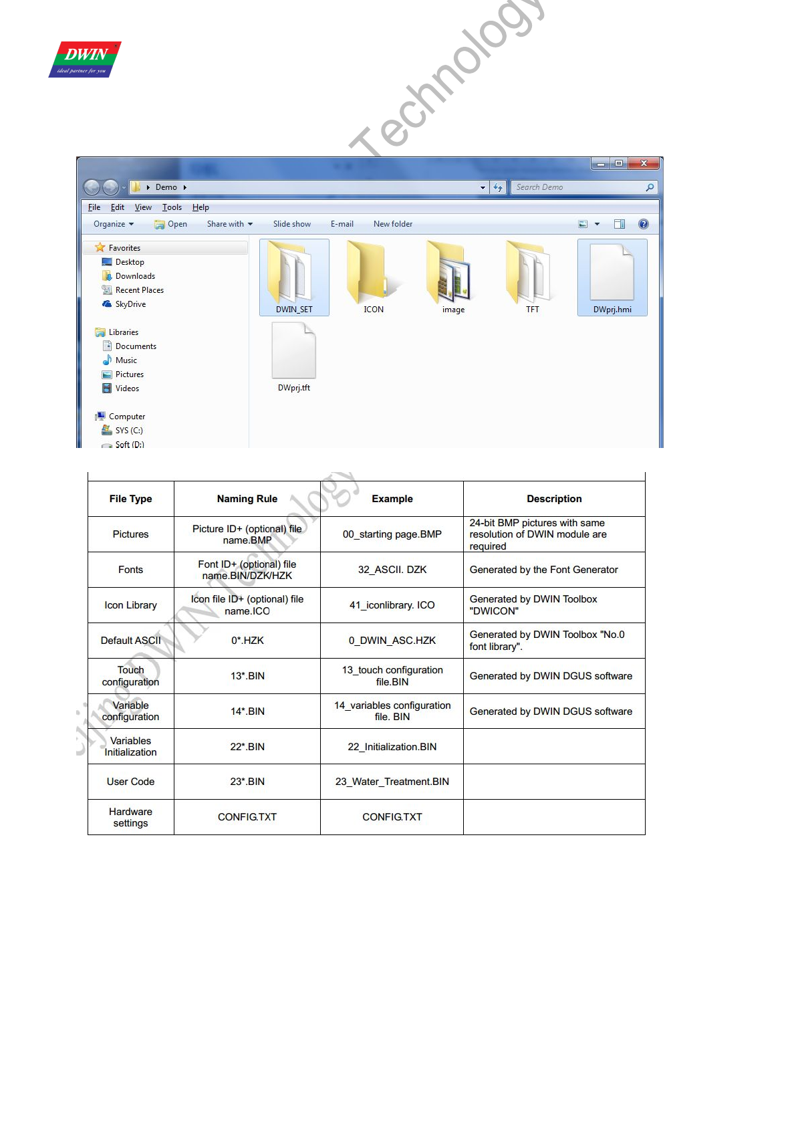Select the DWprj.tft file
Image resolution: width=796 pixels, height=1126 pixels.
pos(294,356)
